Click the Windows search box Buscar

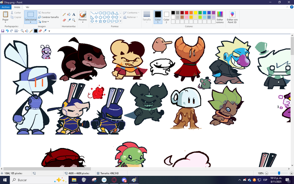click(39, 180)
